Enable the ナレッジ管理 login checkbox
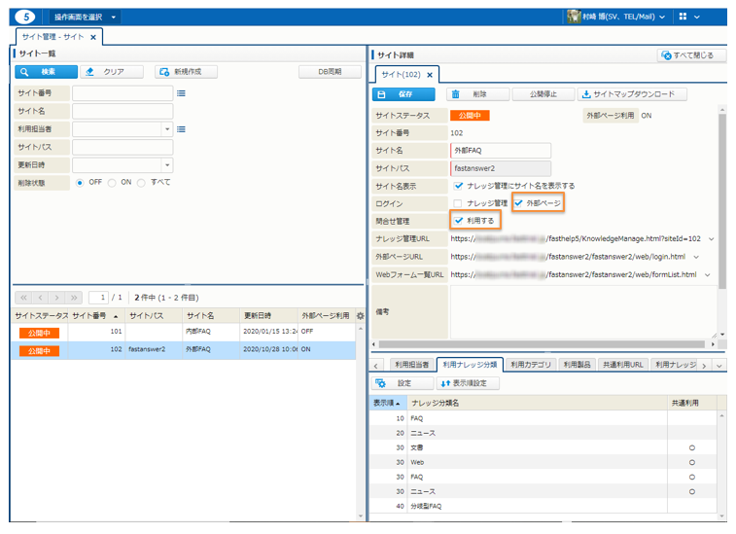This screenshot has height=534, width=736. click(457, 203)
